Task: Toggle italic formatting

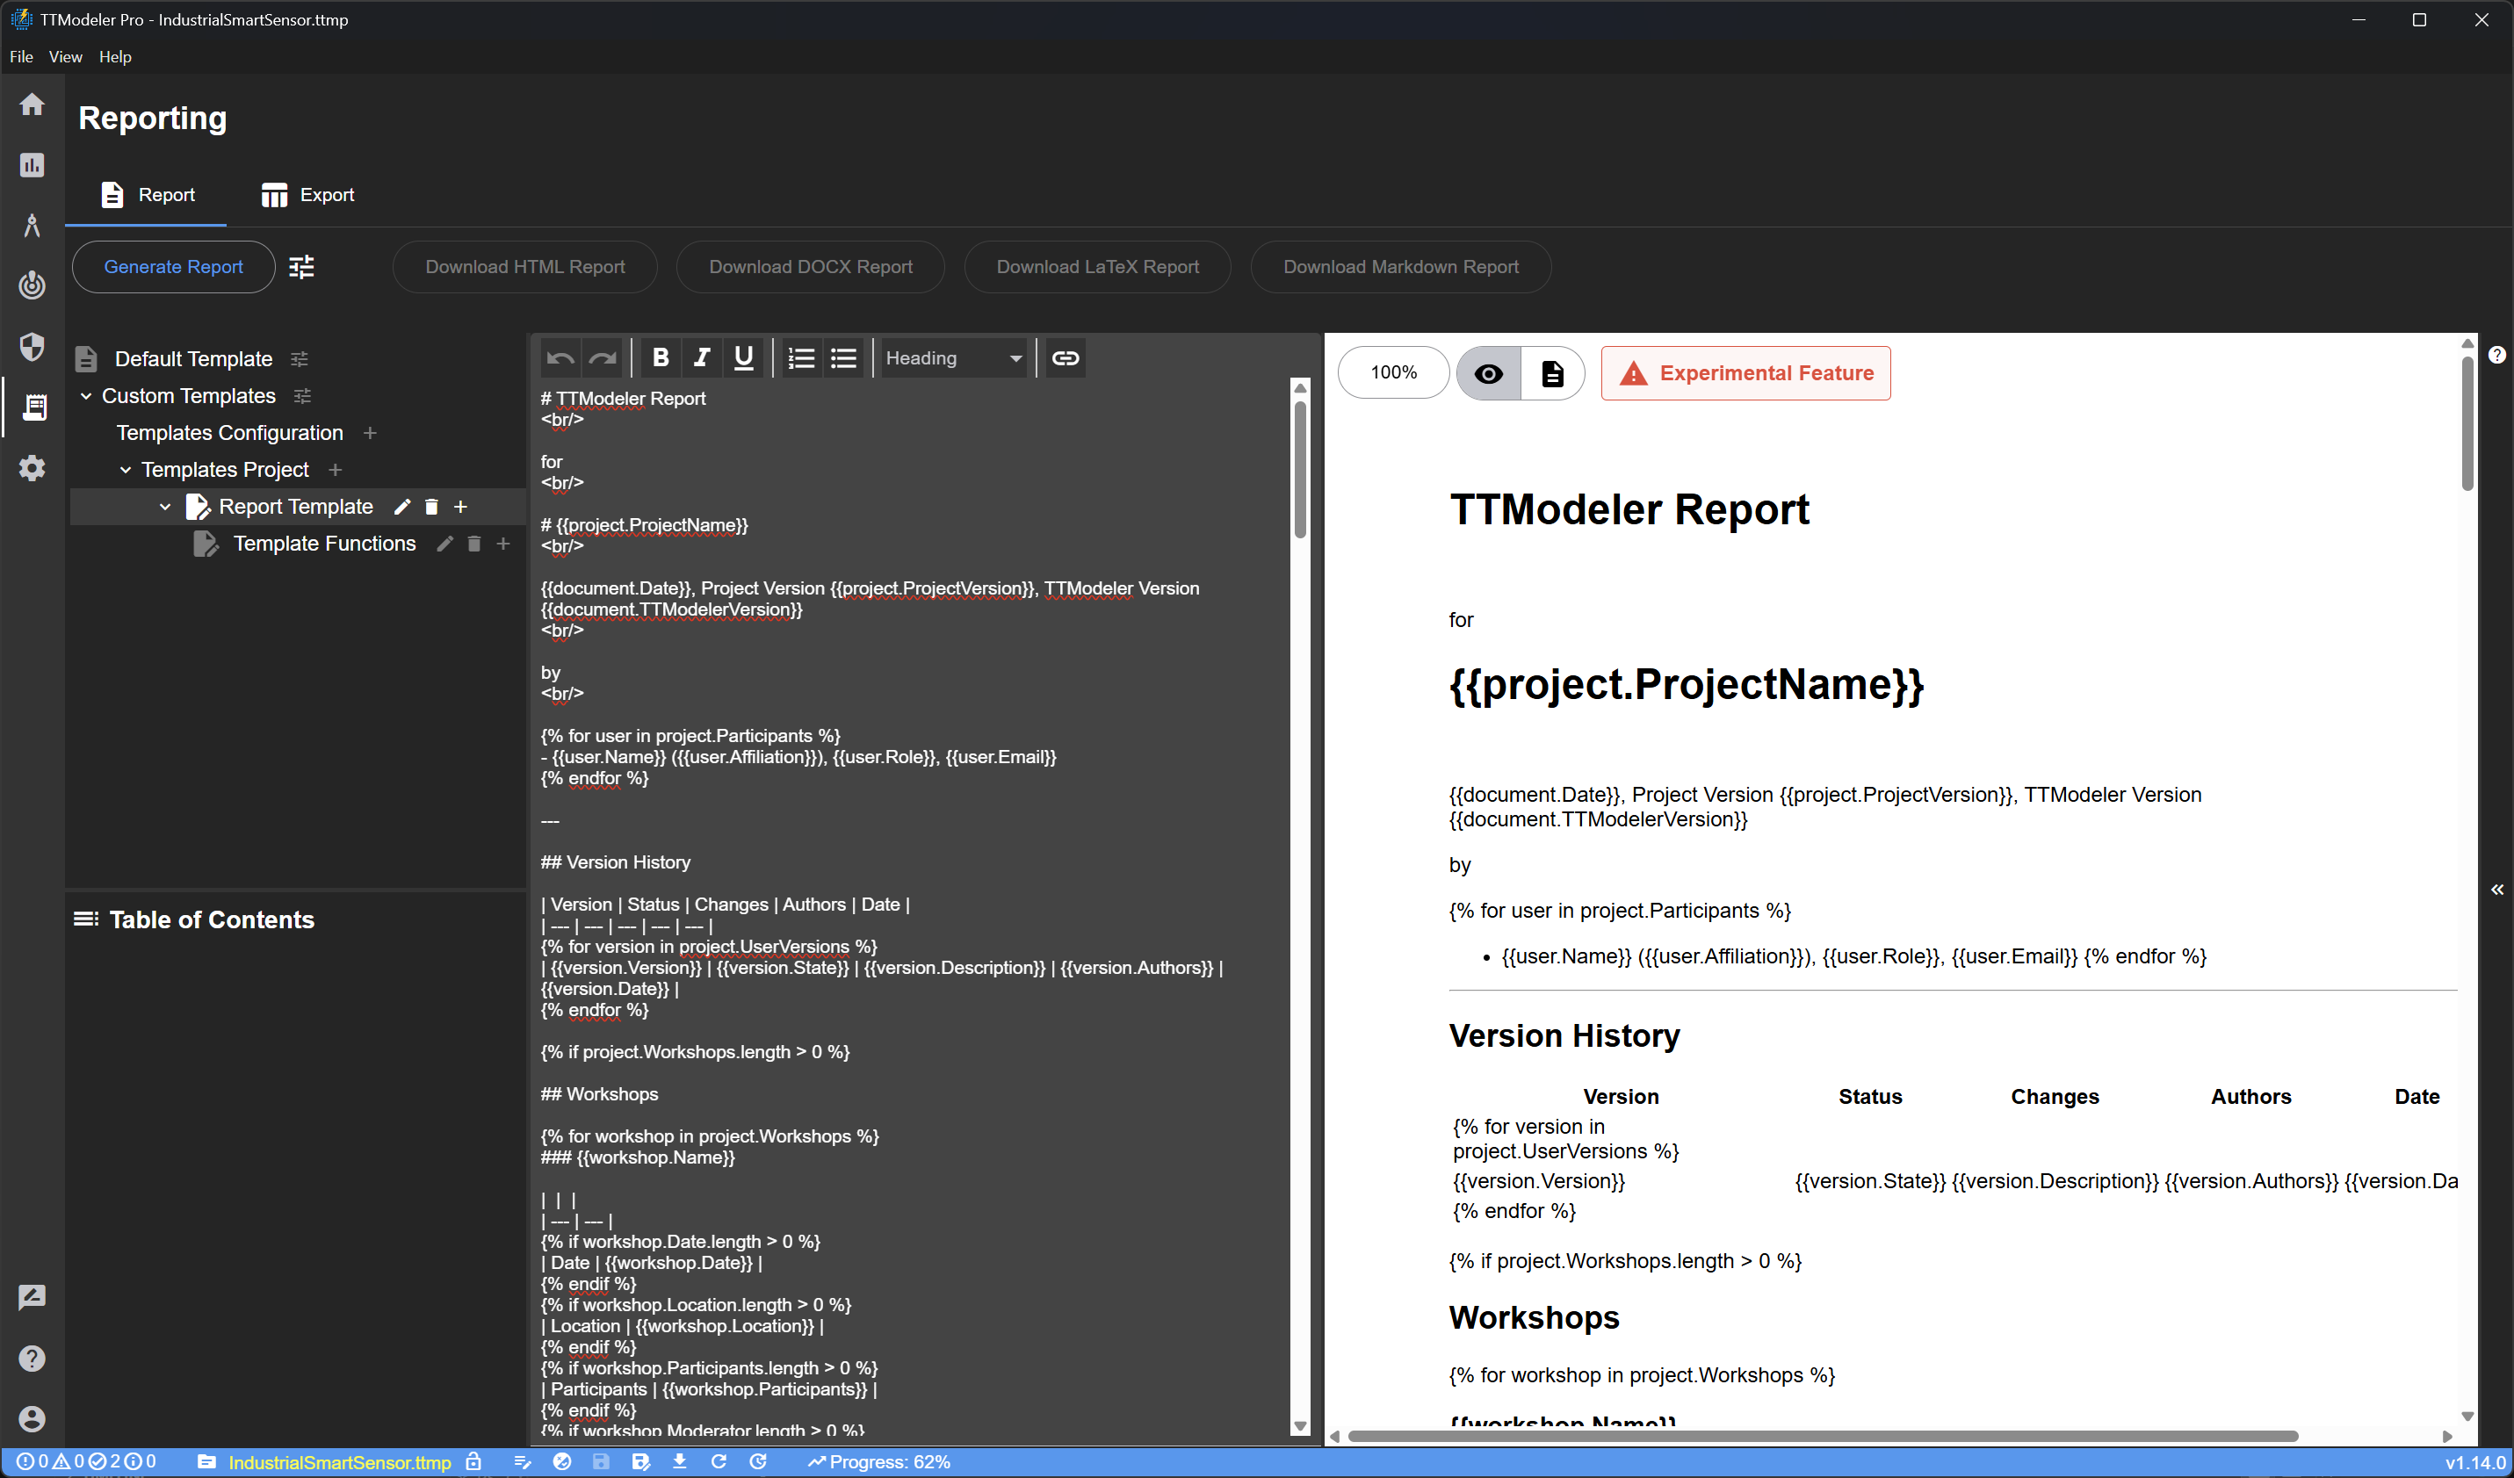Action: [x=701, y=358]
